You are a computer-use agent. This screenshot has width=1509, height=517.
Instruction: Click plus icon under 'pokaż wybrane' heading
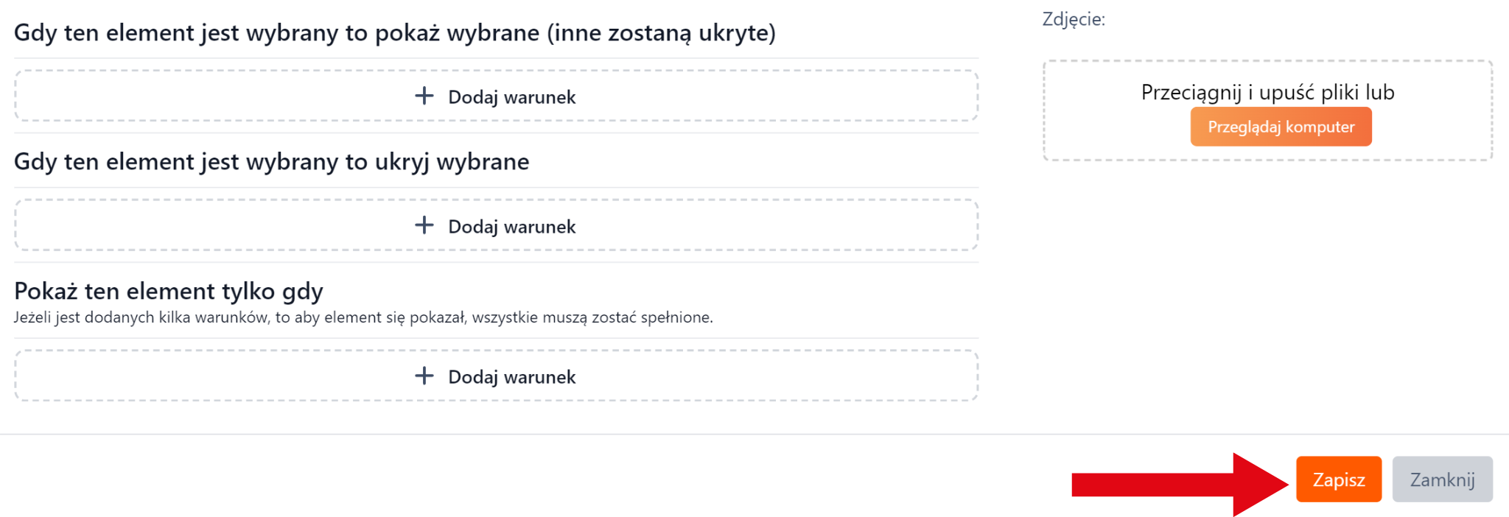click(424, 96)
